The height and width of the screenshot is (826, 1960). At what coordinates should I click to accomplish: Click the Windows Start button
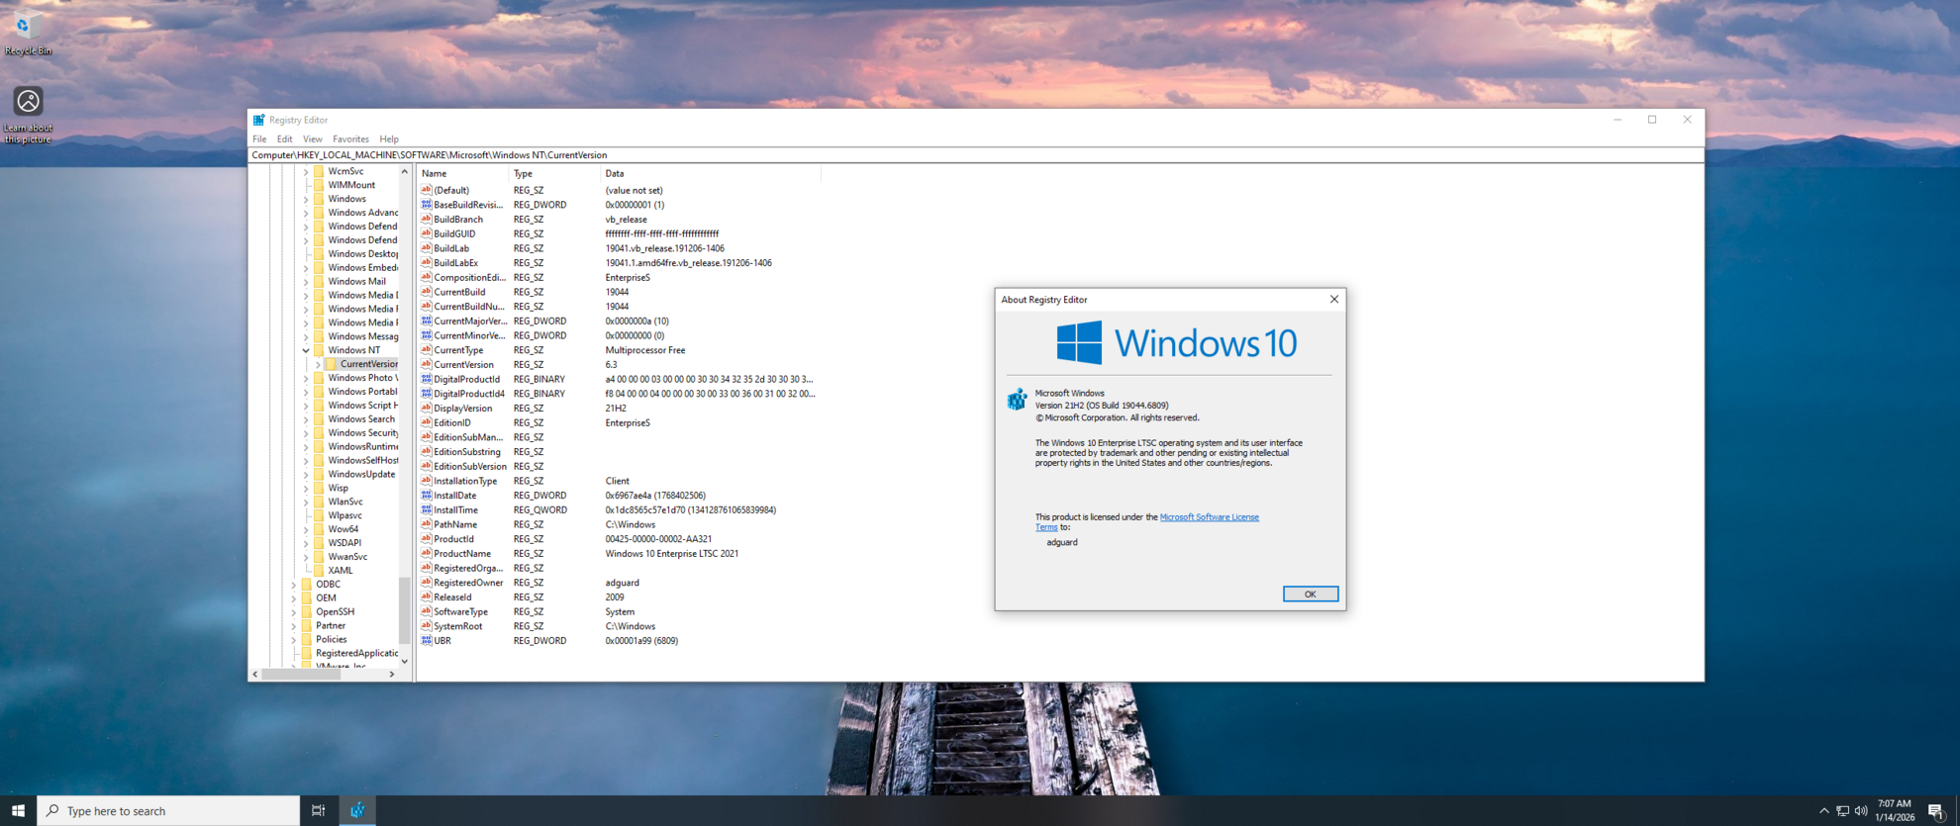[x=18, y=810]
